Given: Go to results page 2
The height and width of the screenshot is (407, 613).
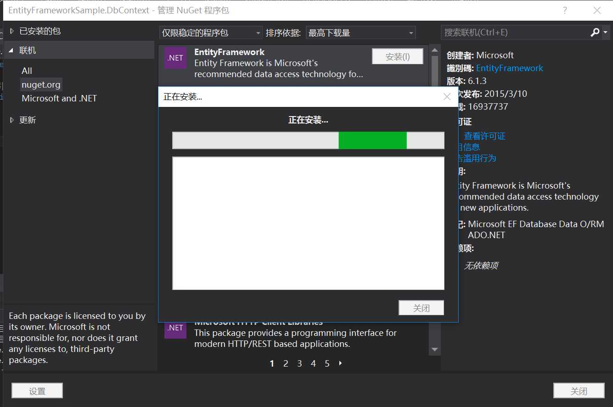Looking at the screenshot, I should (286, 363).
